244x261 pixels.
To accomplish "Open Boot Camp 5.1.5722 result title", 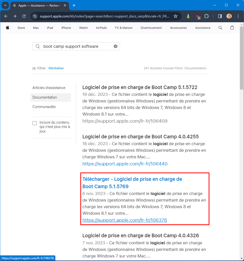I will pos(140,87).
